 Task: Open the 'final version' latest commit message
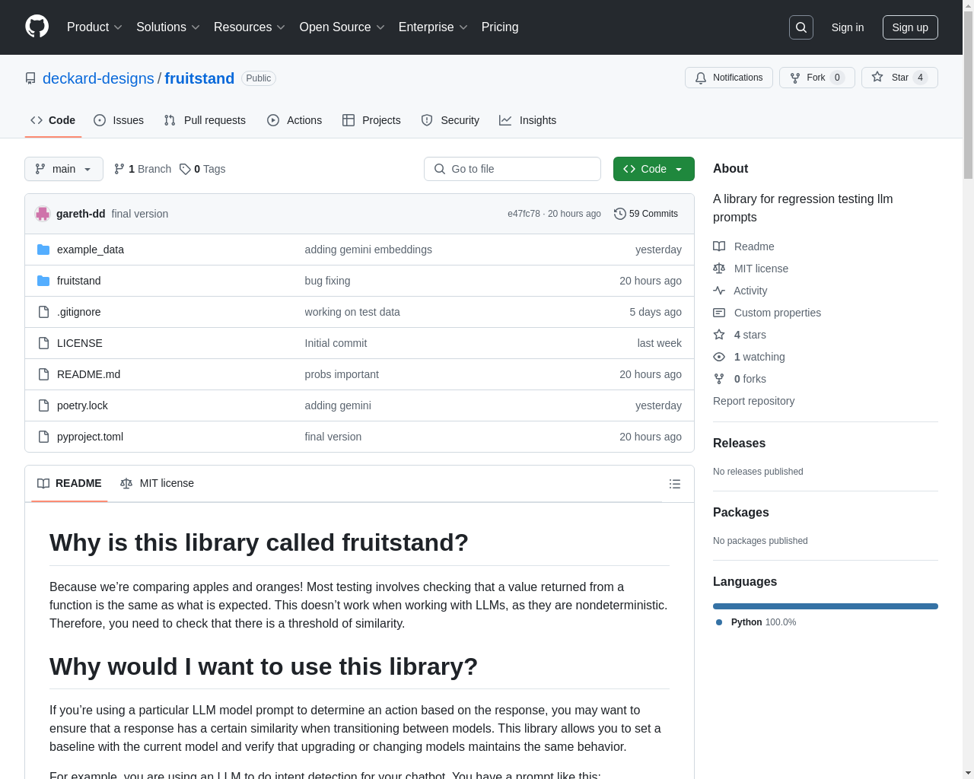(x=140, y=214)
